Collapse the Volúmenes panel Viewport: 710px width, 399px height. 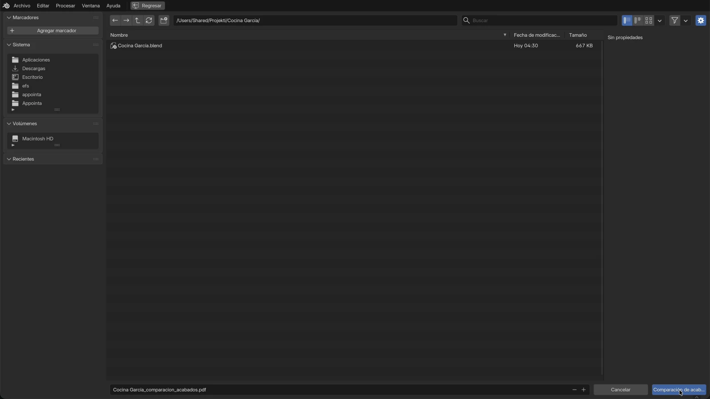9,124
